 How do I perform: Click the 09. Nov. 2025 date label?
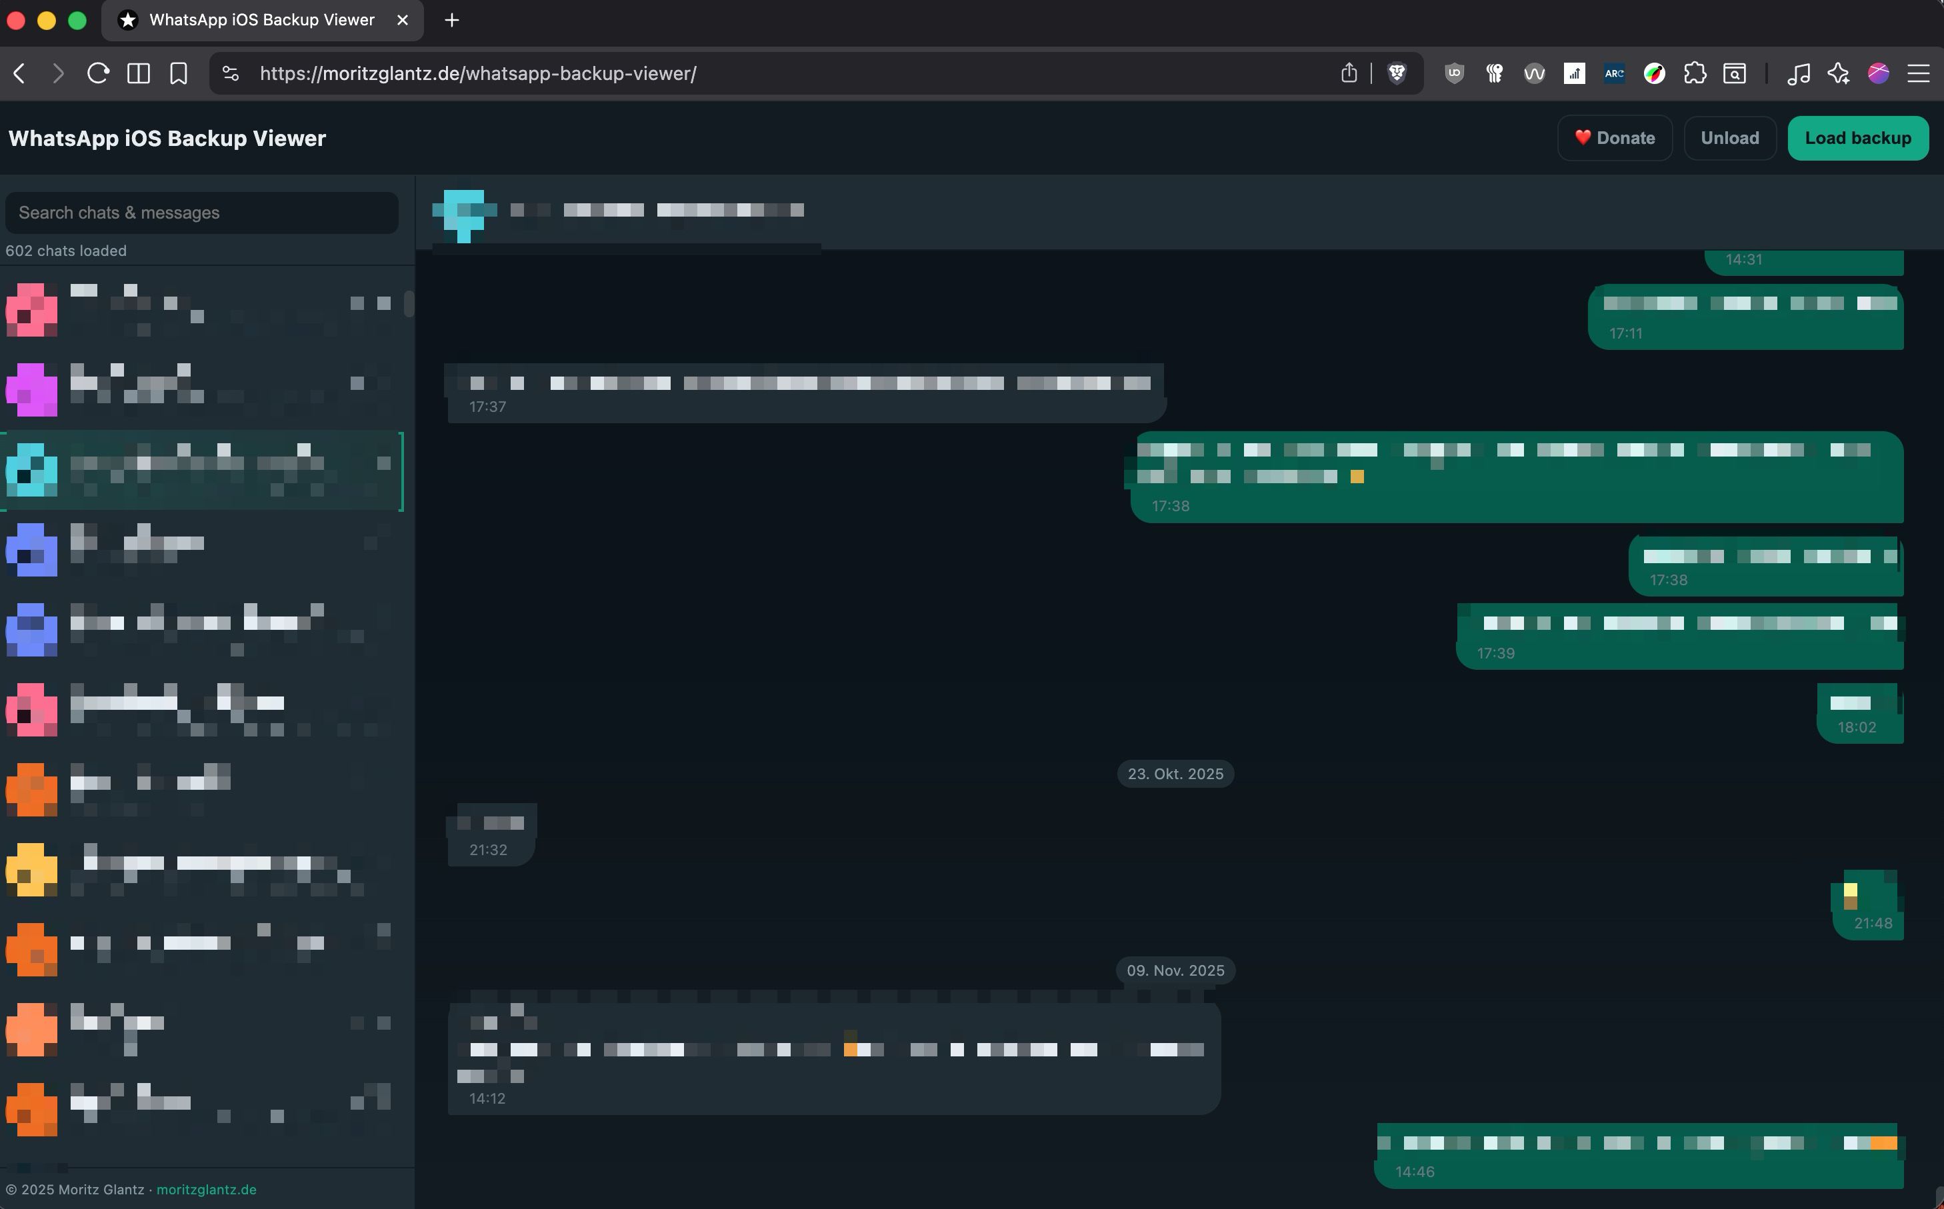click(1175, 970)
